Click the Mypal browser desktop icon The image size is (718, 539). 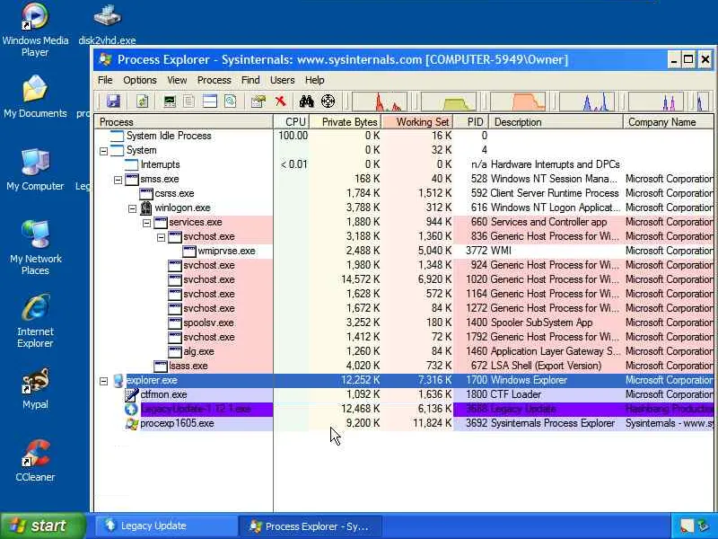[35, 389]
